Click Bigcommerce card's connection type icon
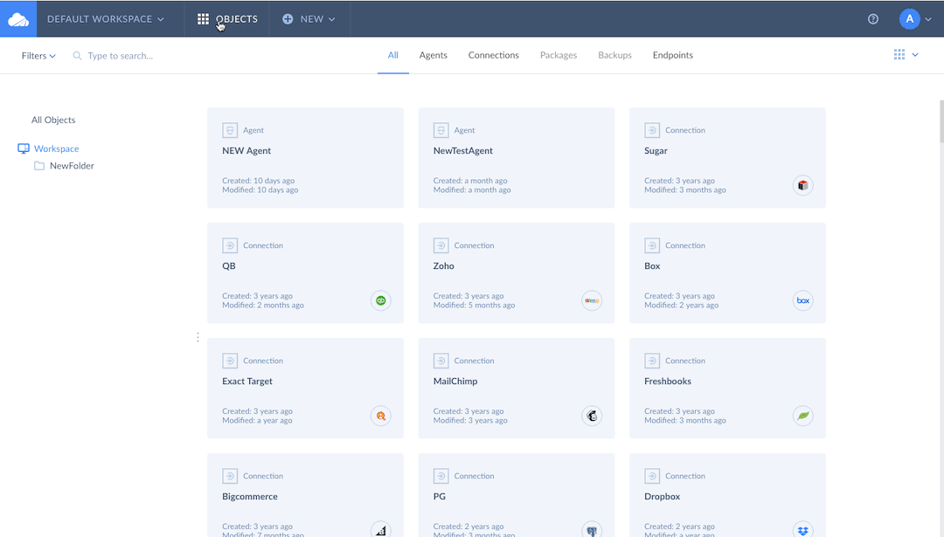This screenshot has height=537, width=944. (230, 476)
